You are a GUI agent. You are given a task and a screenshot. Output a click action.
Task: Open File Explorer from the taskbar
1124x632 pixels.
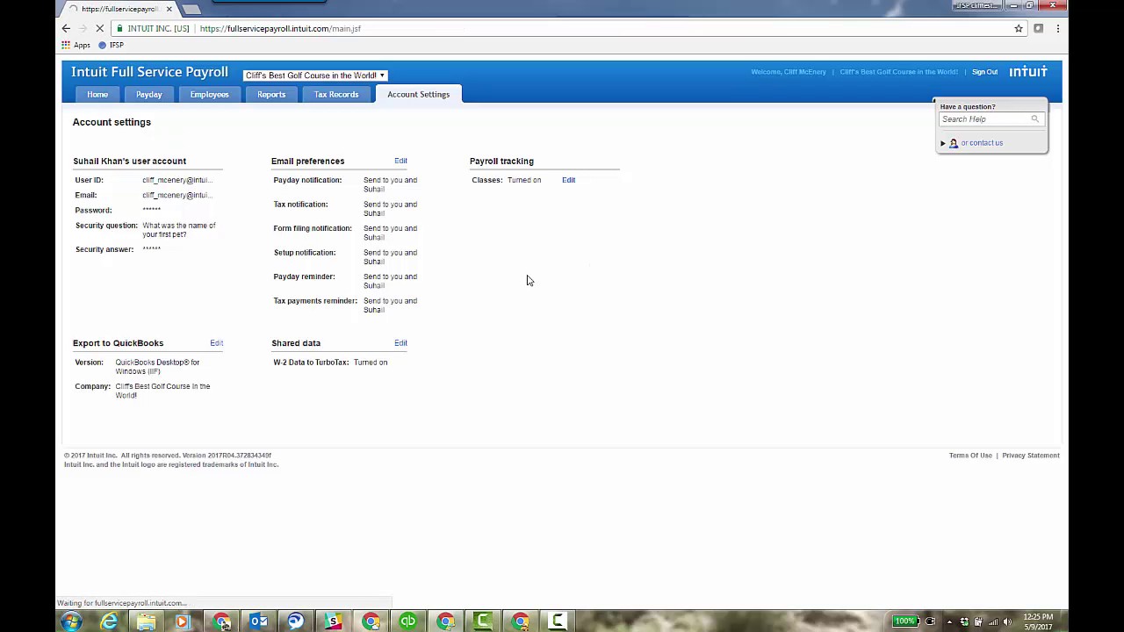pyautogui.click(x=146, y=621)
